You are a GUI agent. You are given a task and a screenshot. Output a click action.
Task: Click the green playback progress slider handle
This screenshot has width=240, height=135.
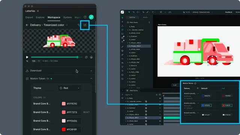(x=77, y=57)
